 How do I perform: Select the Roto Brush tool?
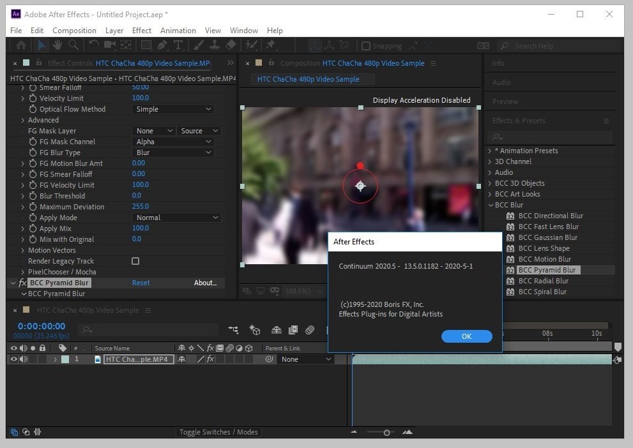[252, 45]
